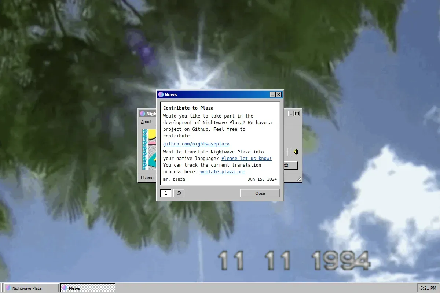The image size is (440, 293).
Task: Click the yellow speaker volume icon
Action: coord(296,152)
